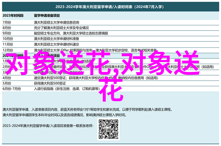
Task: Click the note about '影响澳洲硕士课程入学时间'
Action: coord(64,115)
